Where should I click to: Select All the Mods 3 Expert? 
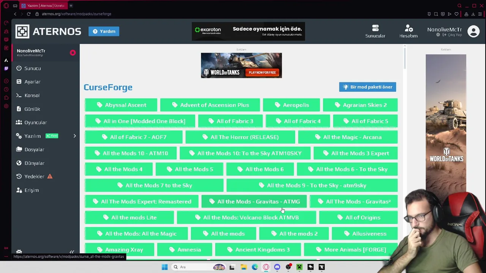pyautogui.click(x=355, y=153)
